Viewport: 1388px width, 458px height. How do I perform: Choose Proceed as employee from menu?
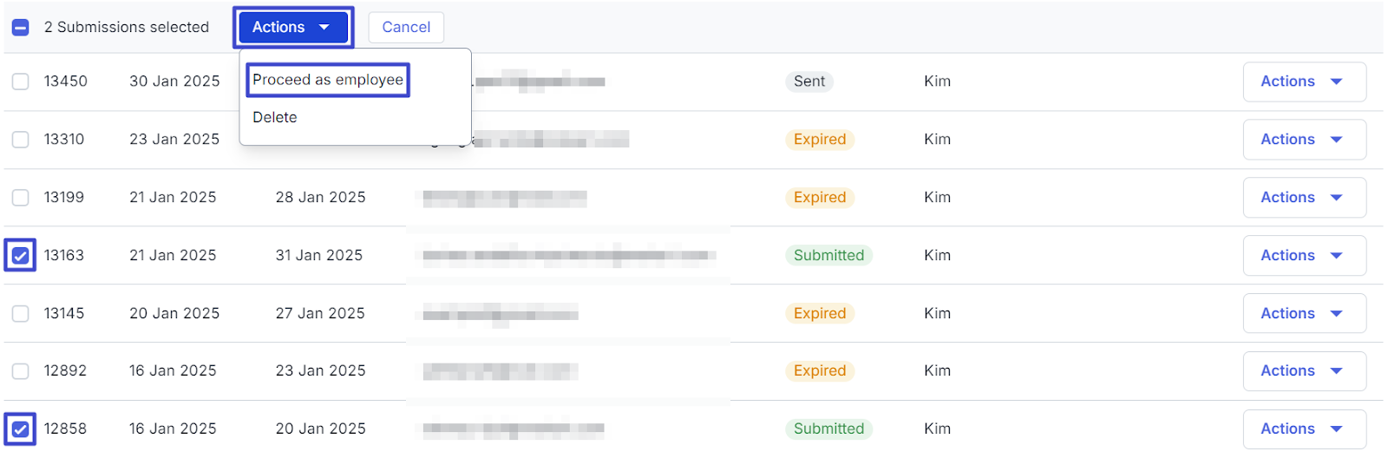(x=328, y=80)
